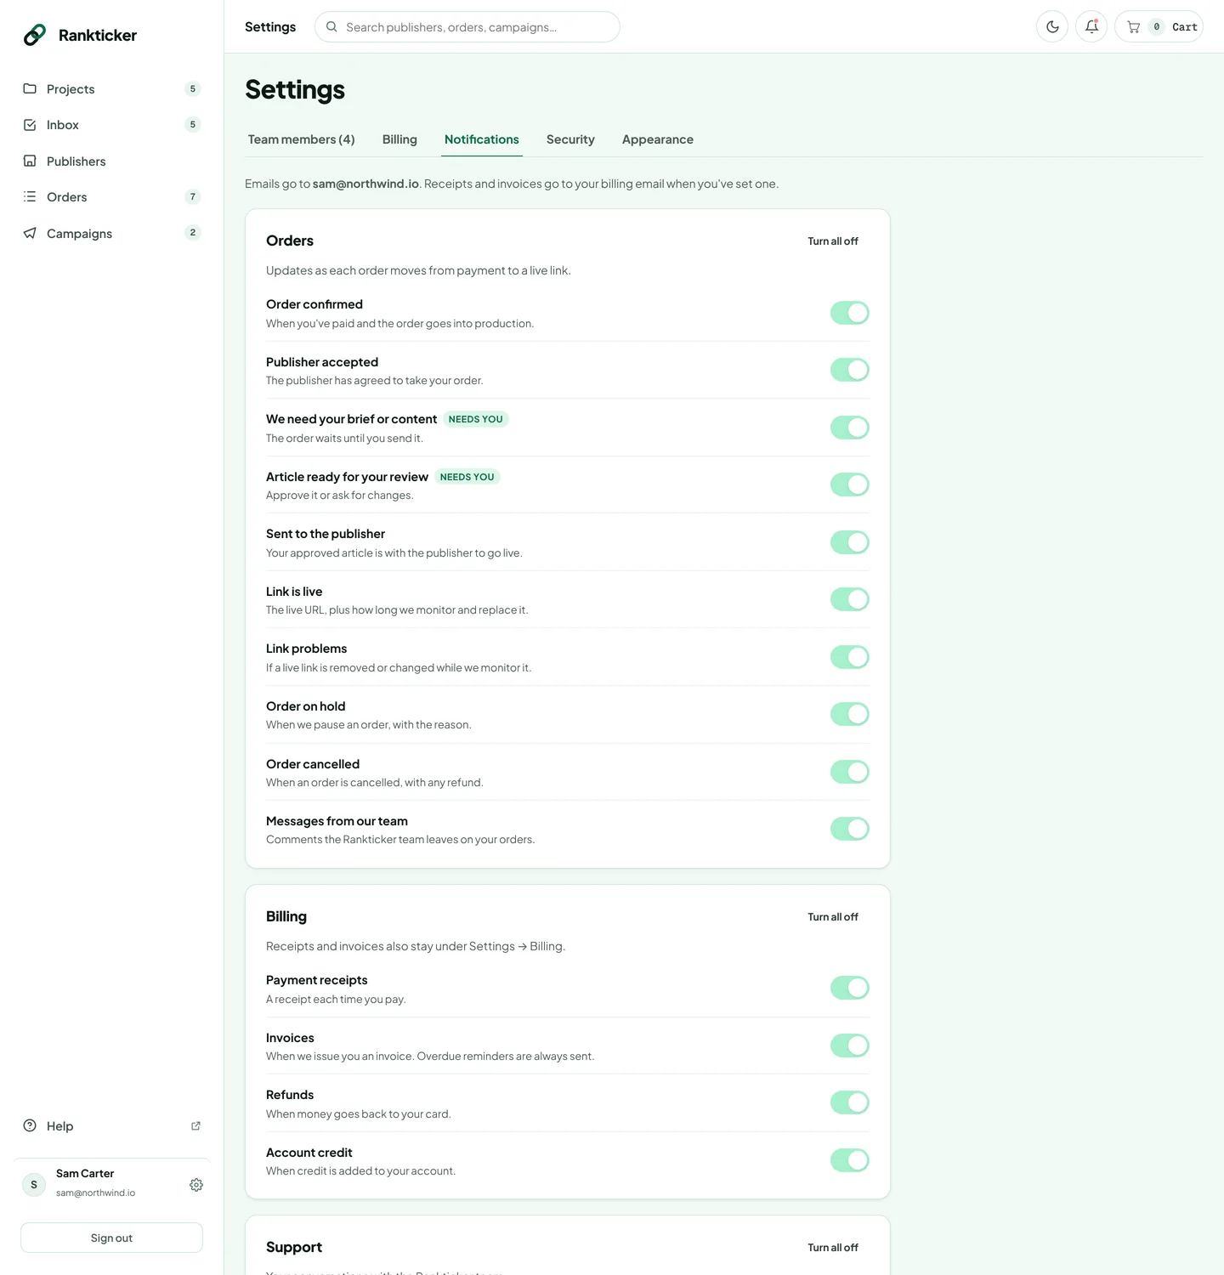This screenshot has height=1275, width=1224.
Task: Toggle Link problems notifications
Action: (850, 657)
